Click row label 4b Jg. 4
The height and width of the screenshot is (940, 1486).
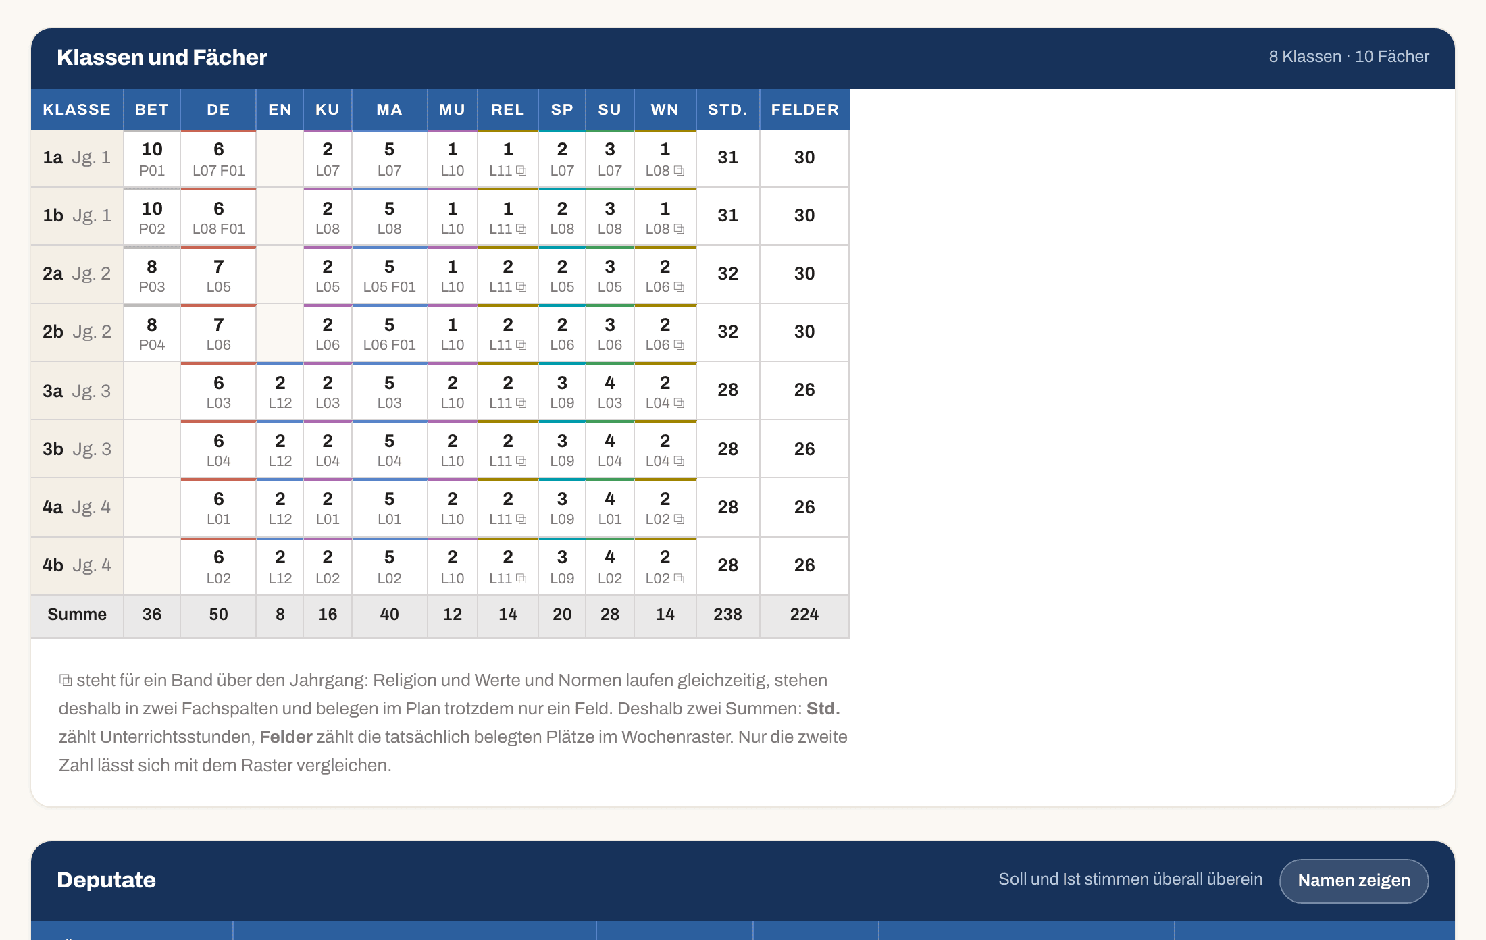pyautogui.click(x=77, y=565)
